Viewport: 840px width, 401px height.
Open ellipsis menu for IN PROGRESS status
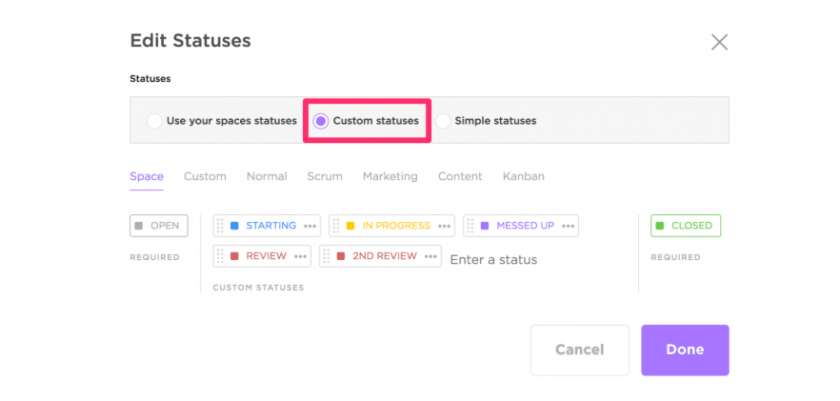[444, 226]
